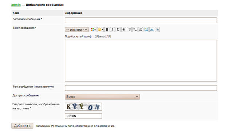Image resolution: width=233 pixels, height=131 pixels.
Task: Insert a code block using code icon
Action: tap(141, 29)
